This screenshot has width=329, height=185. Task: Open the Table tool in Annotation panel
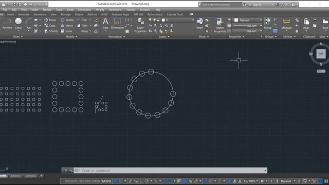(127, 31)
